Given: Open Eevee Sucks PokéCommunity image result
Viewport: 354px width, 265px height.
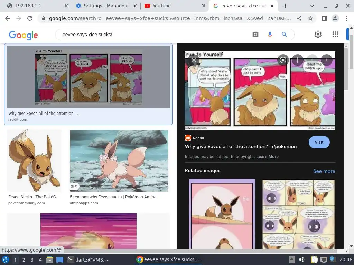Looking at the screenshot, I should pyautogui.click(x=34, y=160).
